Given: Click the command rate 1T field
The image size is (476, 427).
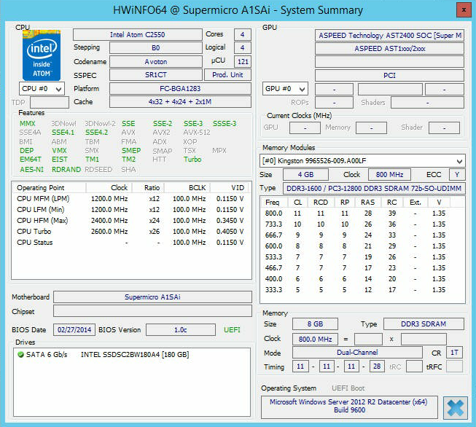Looking at the screenshot, I should (x=454, y=353).
